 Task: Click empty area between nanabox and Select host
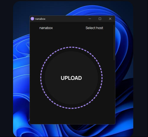[x=69, y=28]
